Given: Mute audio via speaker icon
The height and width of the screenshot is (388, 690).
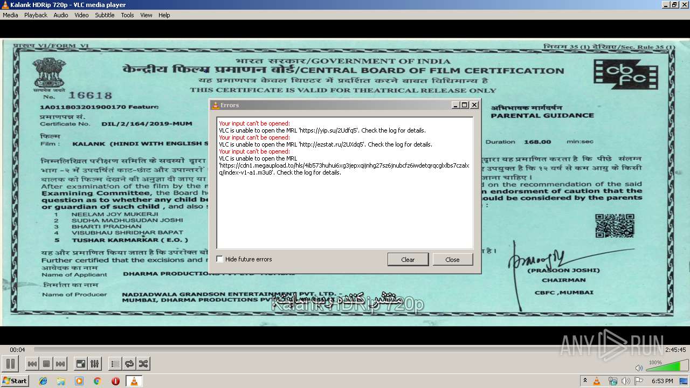Looking at the screenshot, I should tap(639, 368).
